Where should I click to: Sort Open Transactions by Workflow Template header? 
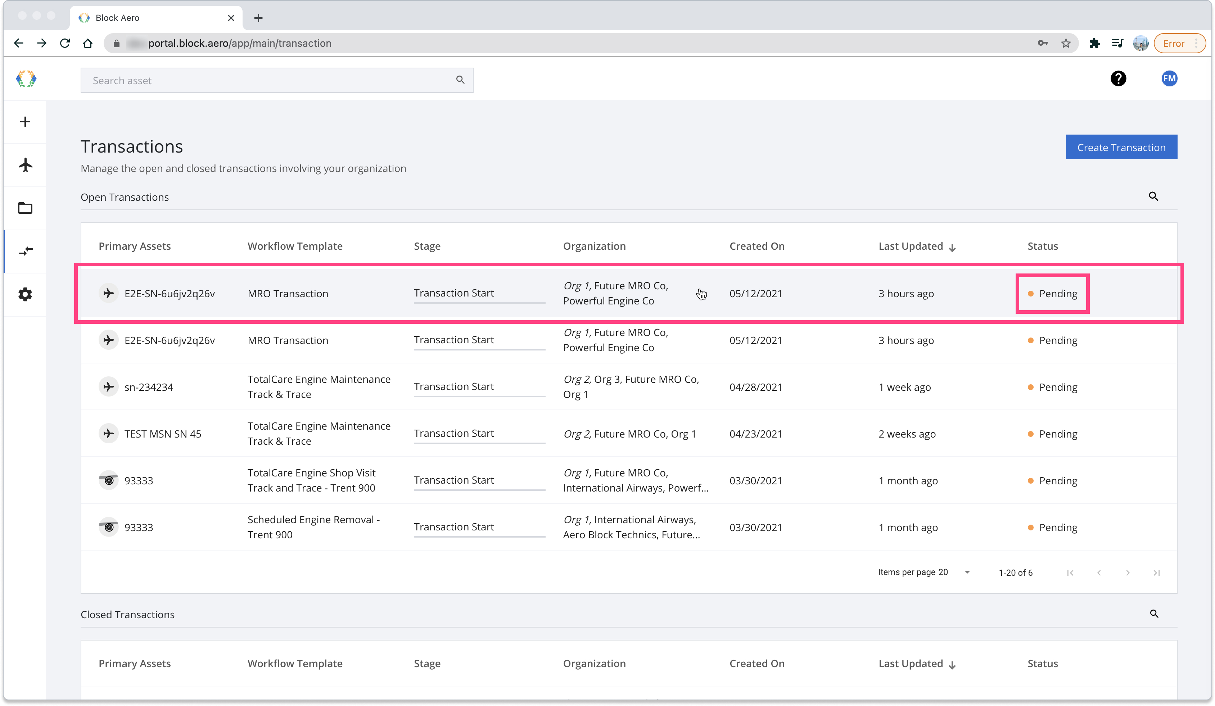click(x=295, y=246)
